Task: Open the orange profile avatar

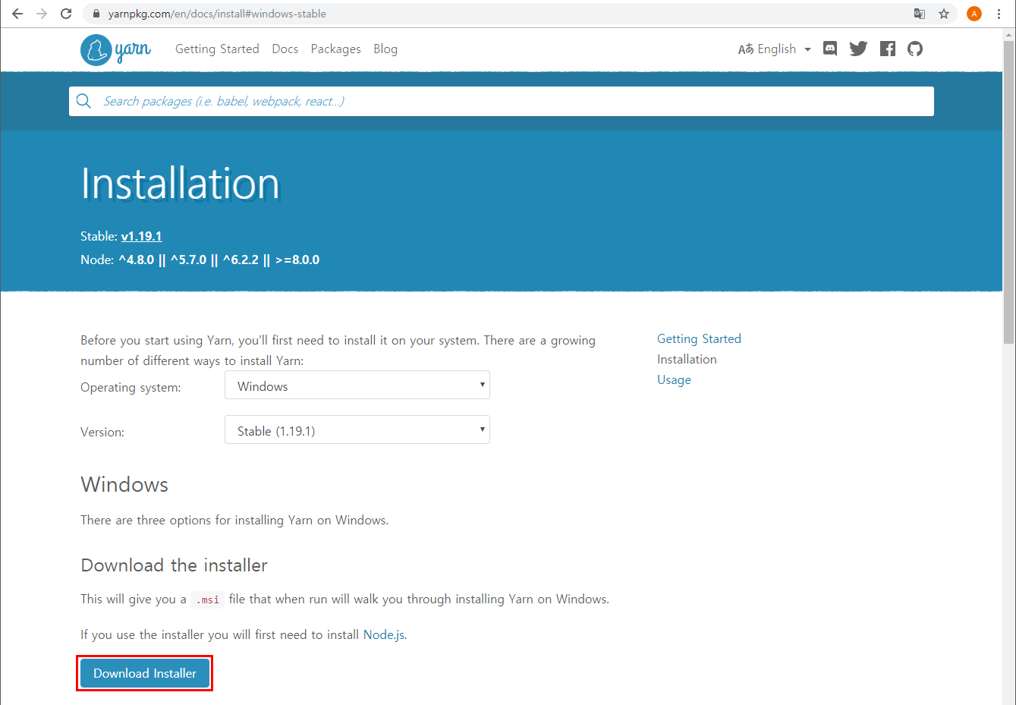Action: click(974, 14)
